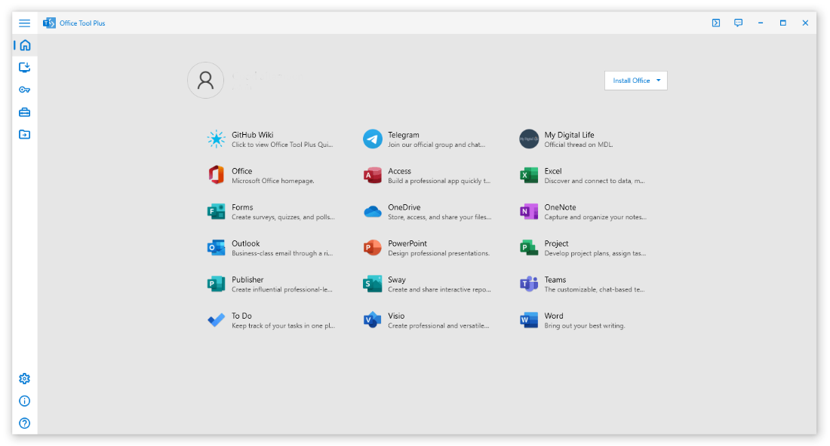
Task: Launch the Teams app tile
Action: [x=583, y=284]
